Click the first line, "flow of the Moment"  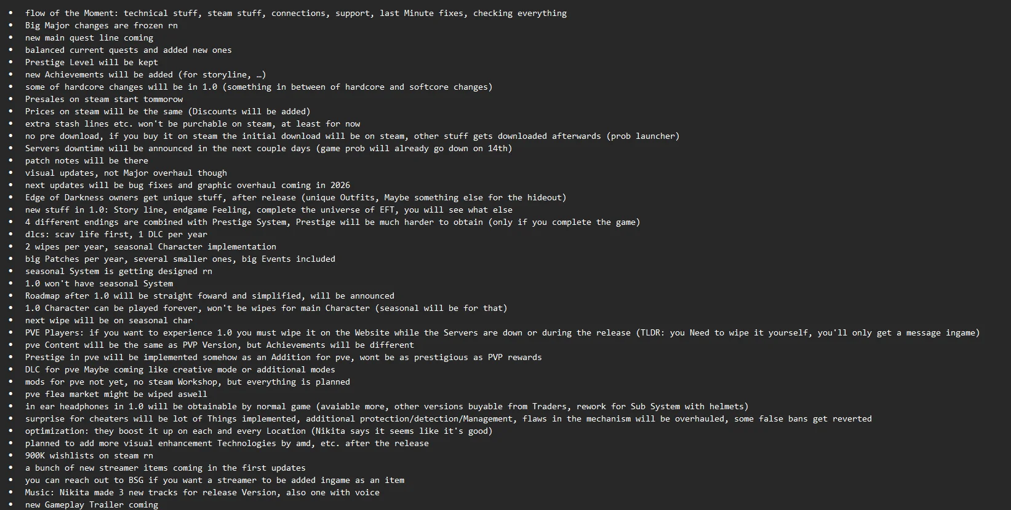point(295,13)
